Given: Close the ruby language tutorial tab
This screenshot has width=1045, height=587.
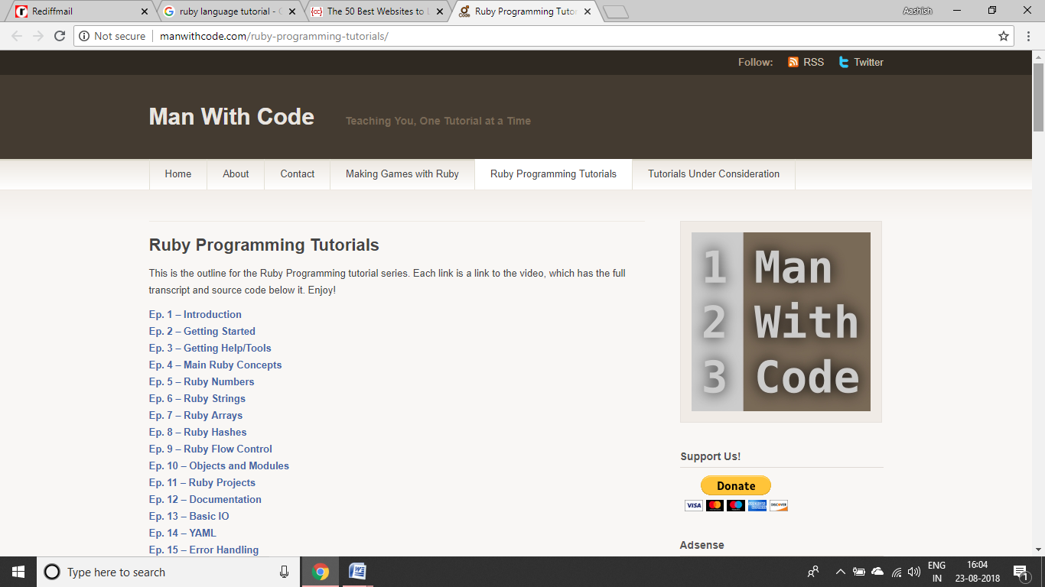Looking at the screenshot, I should tap(291, 11).
